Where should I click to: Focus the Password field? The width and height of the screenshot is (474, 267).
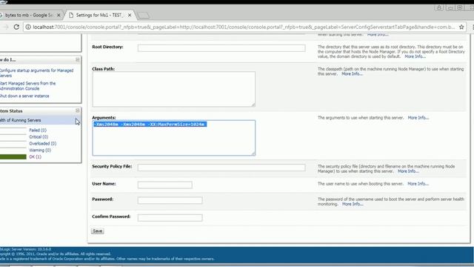pyautogui.click(x=170, y=200)
